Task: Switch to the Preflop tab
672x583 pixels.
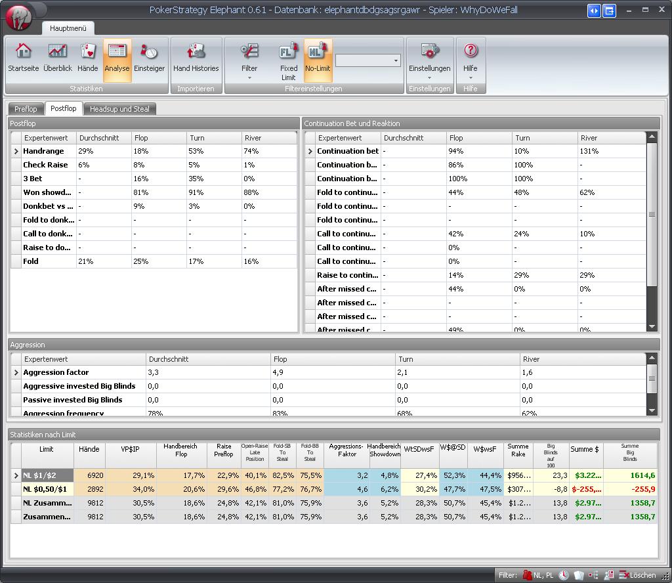Action: pyautogui.click(x=26, y=109)
